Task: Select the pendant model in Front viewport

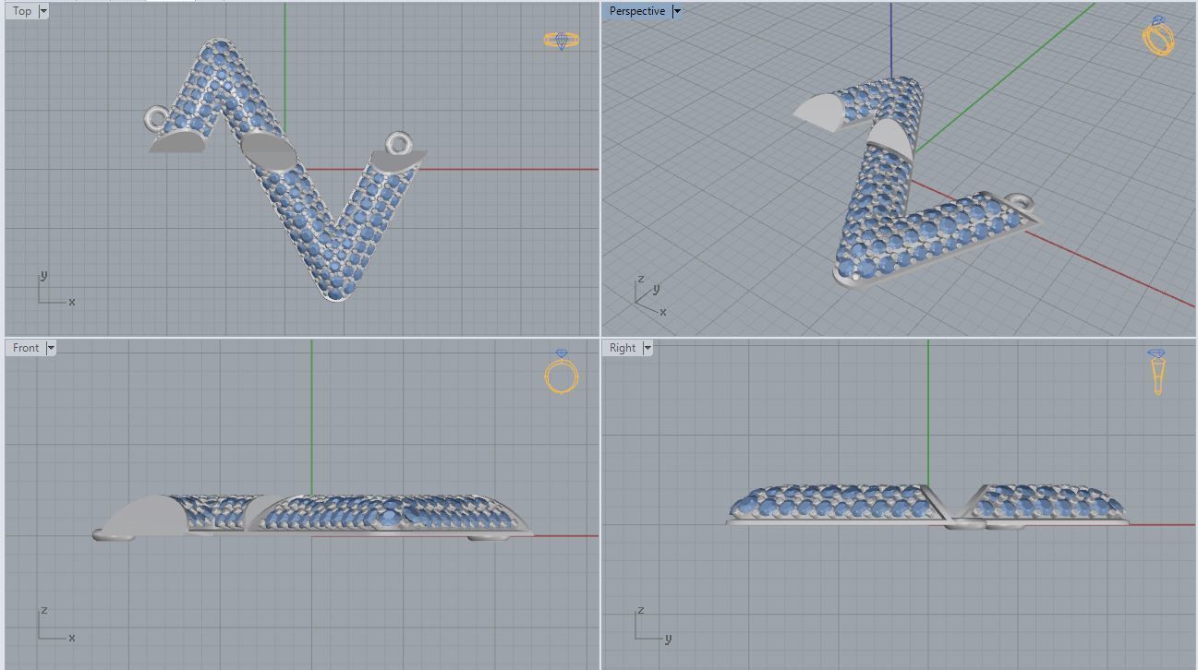Action: point(314,517)
